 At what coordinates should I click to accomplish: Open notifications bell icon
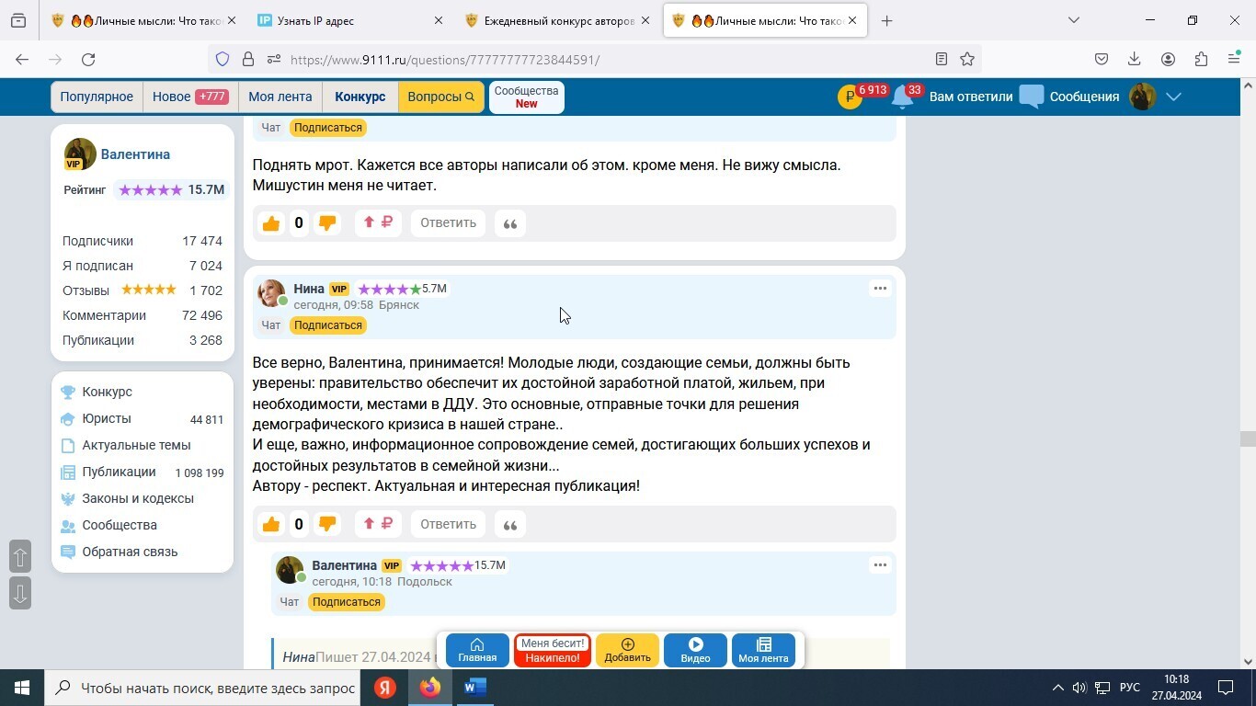click(x=902, y=97)
